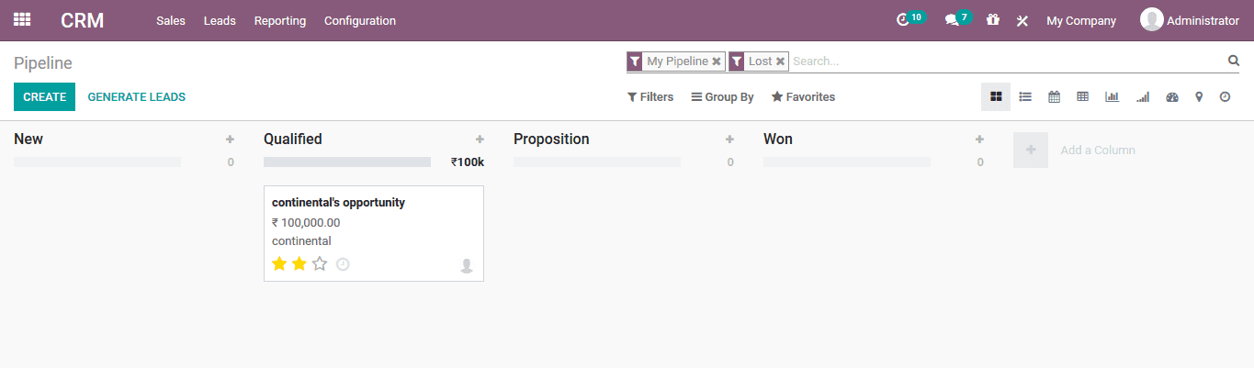Open the Reporting menu
The width and height of the screenshot is (1254, 368).
(x=280, y=20)
